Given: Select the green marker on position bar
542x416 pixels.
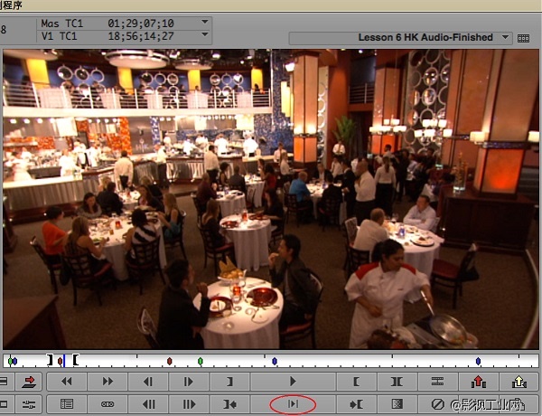Looking at the screenshot, I should 200,361.
